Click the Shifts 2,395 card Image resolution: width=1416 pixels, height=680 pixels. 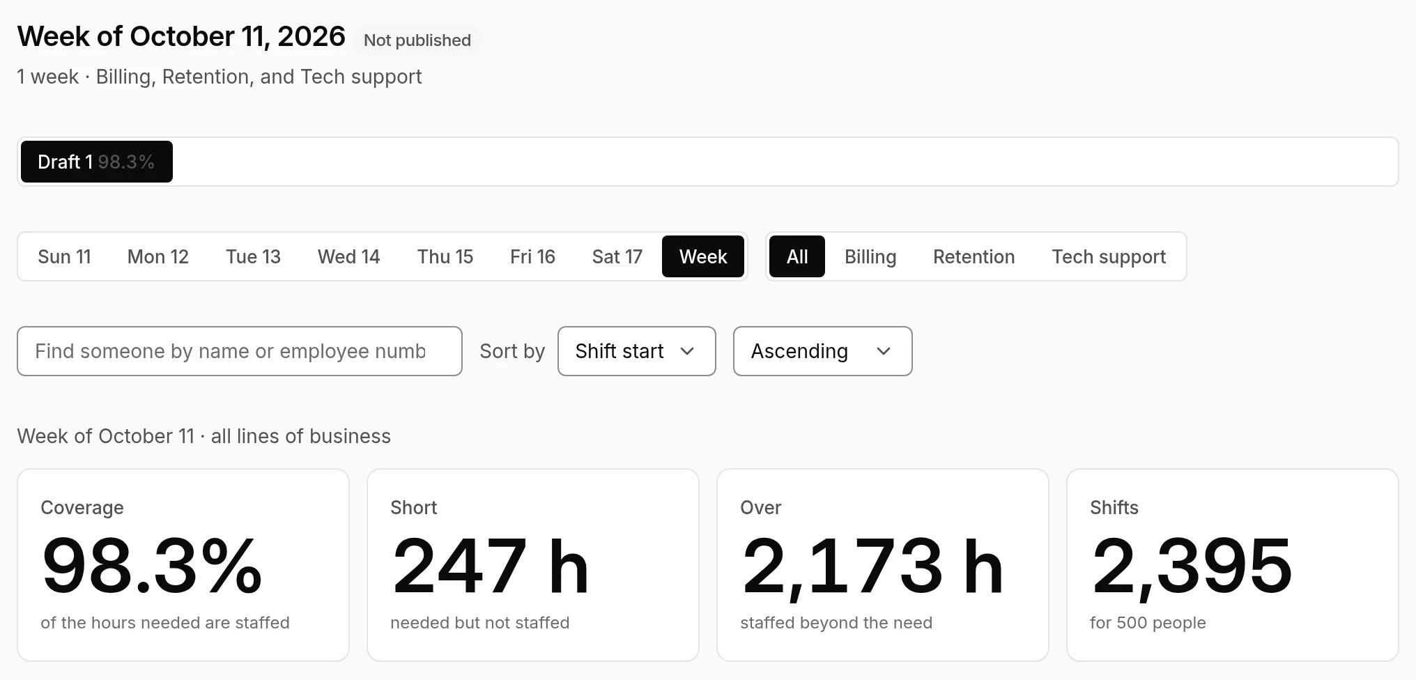coord(1233,565)
